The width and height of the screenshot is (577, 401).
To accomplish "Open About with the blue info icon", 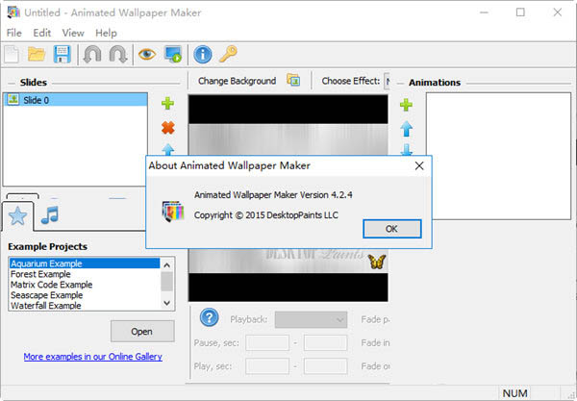I will 203,55.
